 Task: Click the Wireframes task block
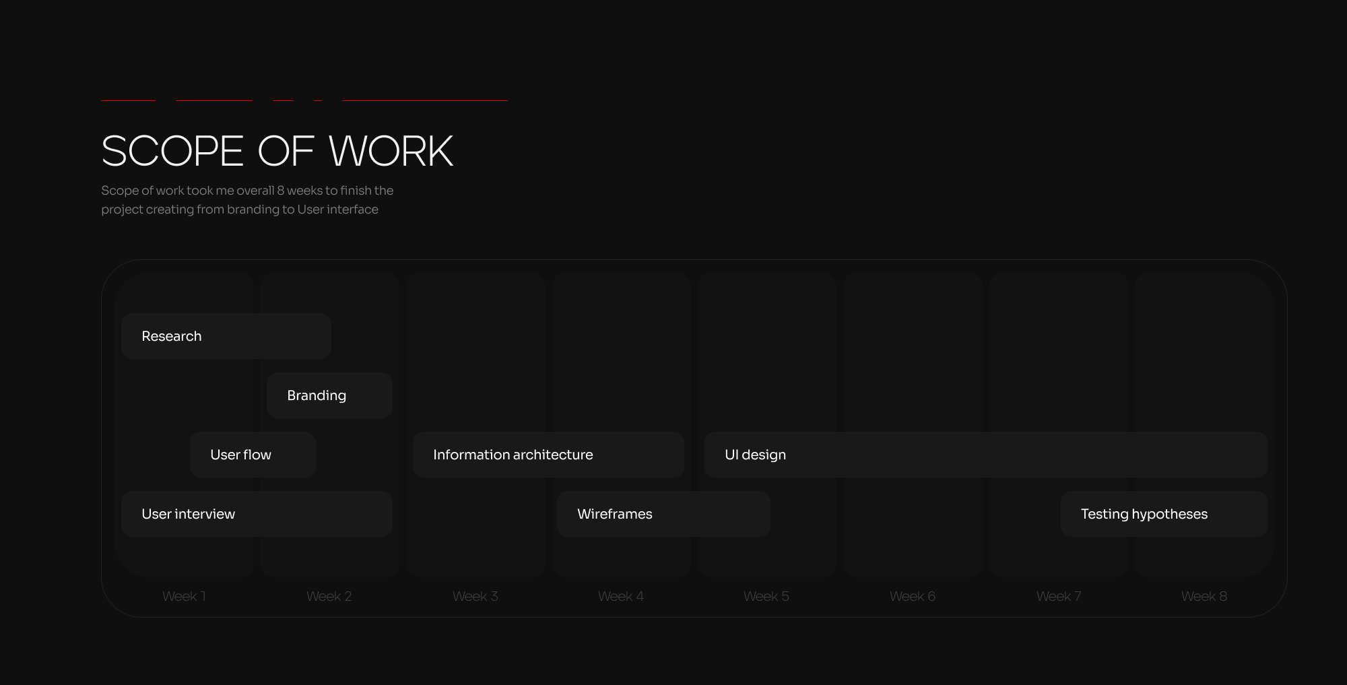coord(663,514)
